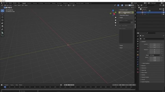
Task: Open the Render properties tab icon
Action: [x=138, y=39]
